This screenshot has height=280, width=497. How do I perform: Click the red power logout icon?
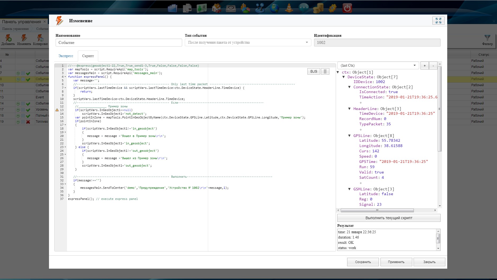[347, 8]
